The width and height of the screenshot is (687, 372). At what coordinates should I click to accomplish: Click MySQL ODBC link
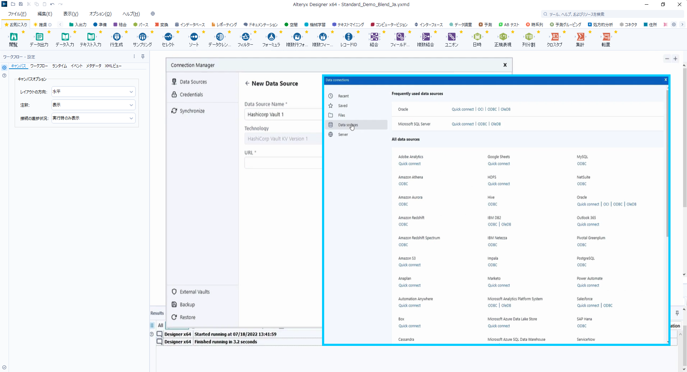click(x=582, y=164)
